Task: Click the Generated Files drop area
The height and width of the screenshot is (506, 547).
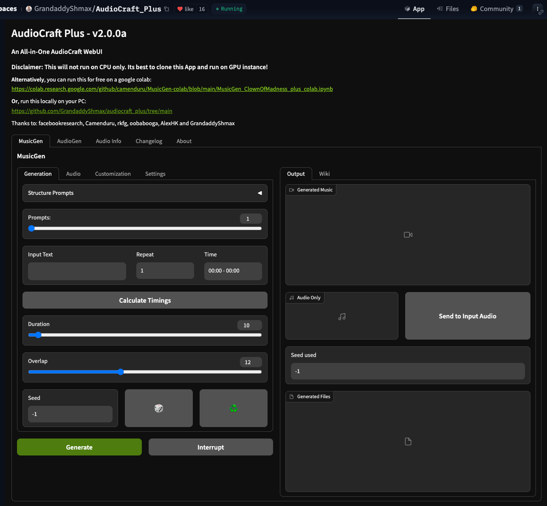Action: (x=408, y=441)
